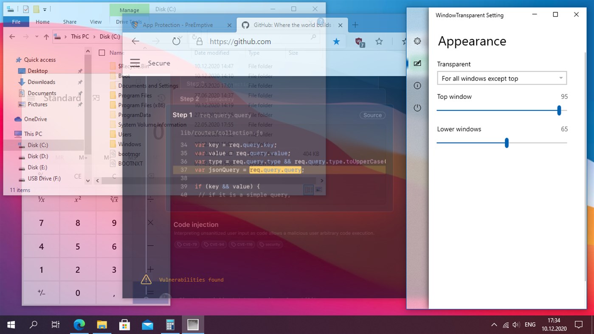Select the Appearance pencil icon in sidebar
This screenshot has height=334, width=594.
tap(417, 63)
